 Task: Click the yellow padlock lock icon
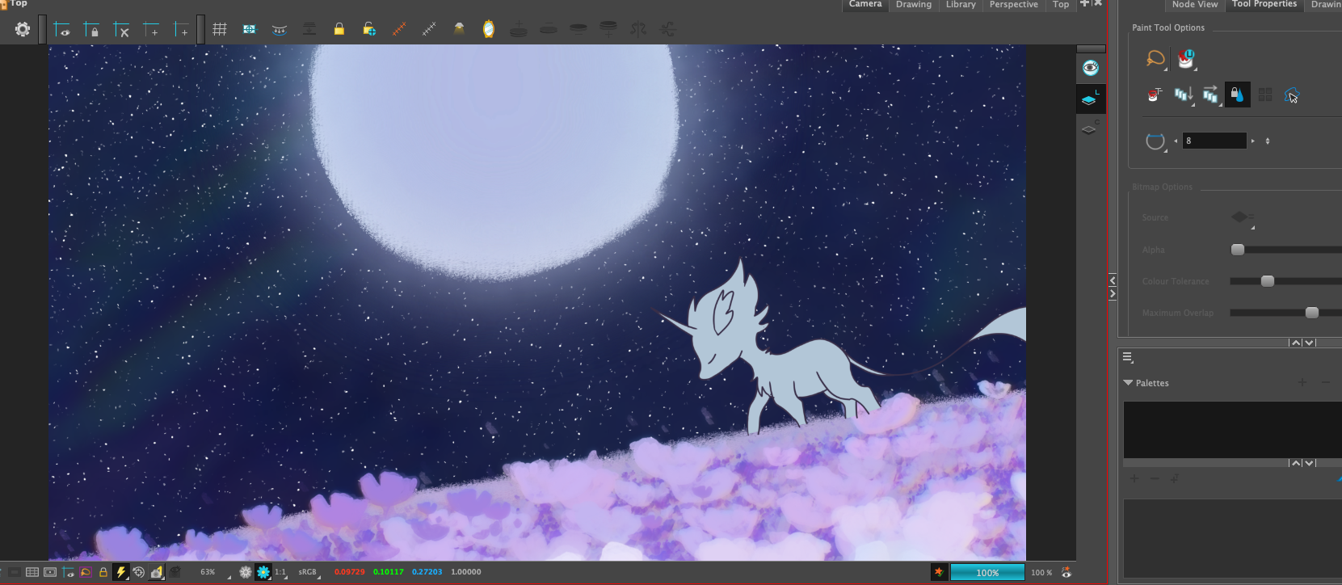[339, 29]
